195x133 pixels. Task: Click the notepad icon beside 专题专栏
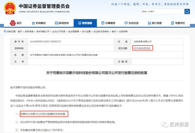(173, 23)
